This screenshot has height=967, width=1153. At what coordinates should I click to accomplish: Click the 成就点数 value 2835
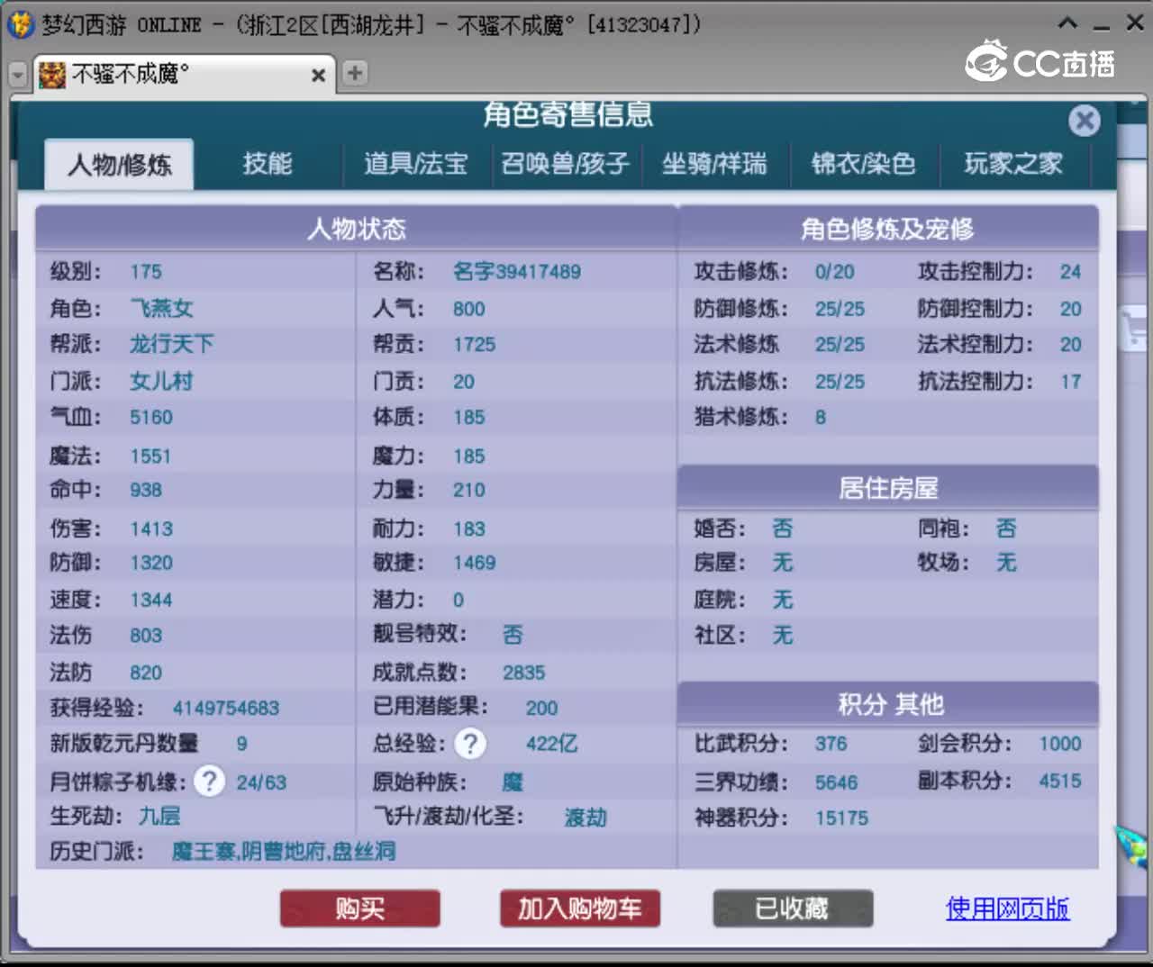[524, 673]
